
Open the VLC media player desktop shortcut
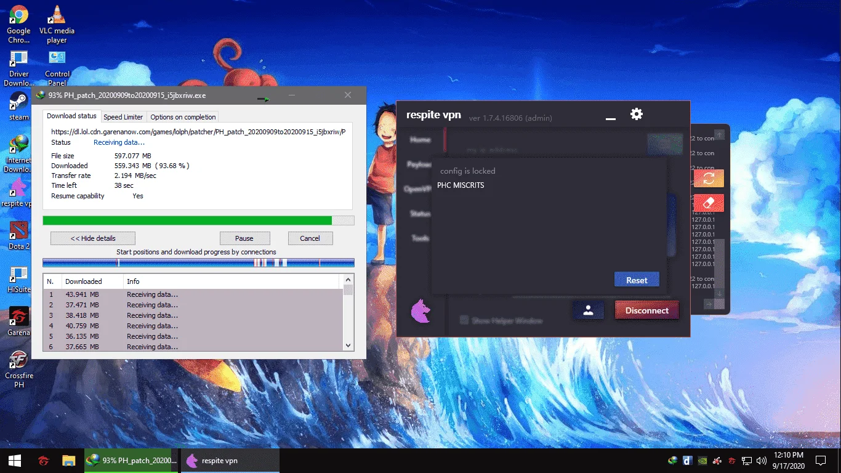click(x=57, y=25)
